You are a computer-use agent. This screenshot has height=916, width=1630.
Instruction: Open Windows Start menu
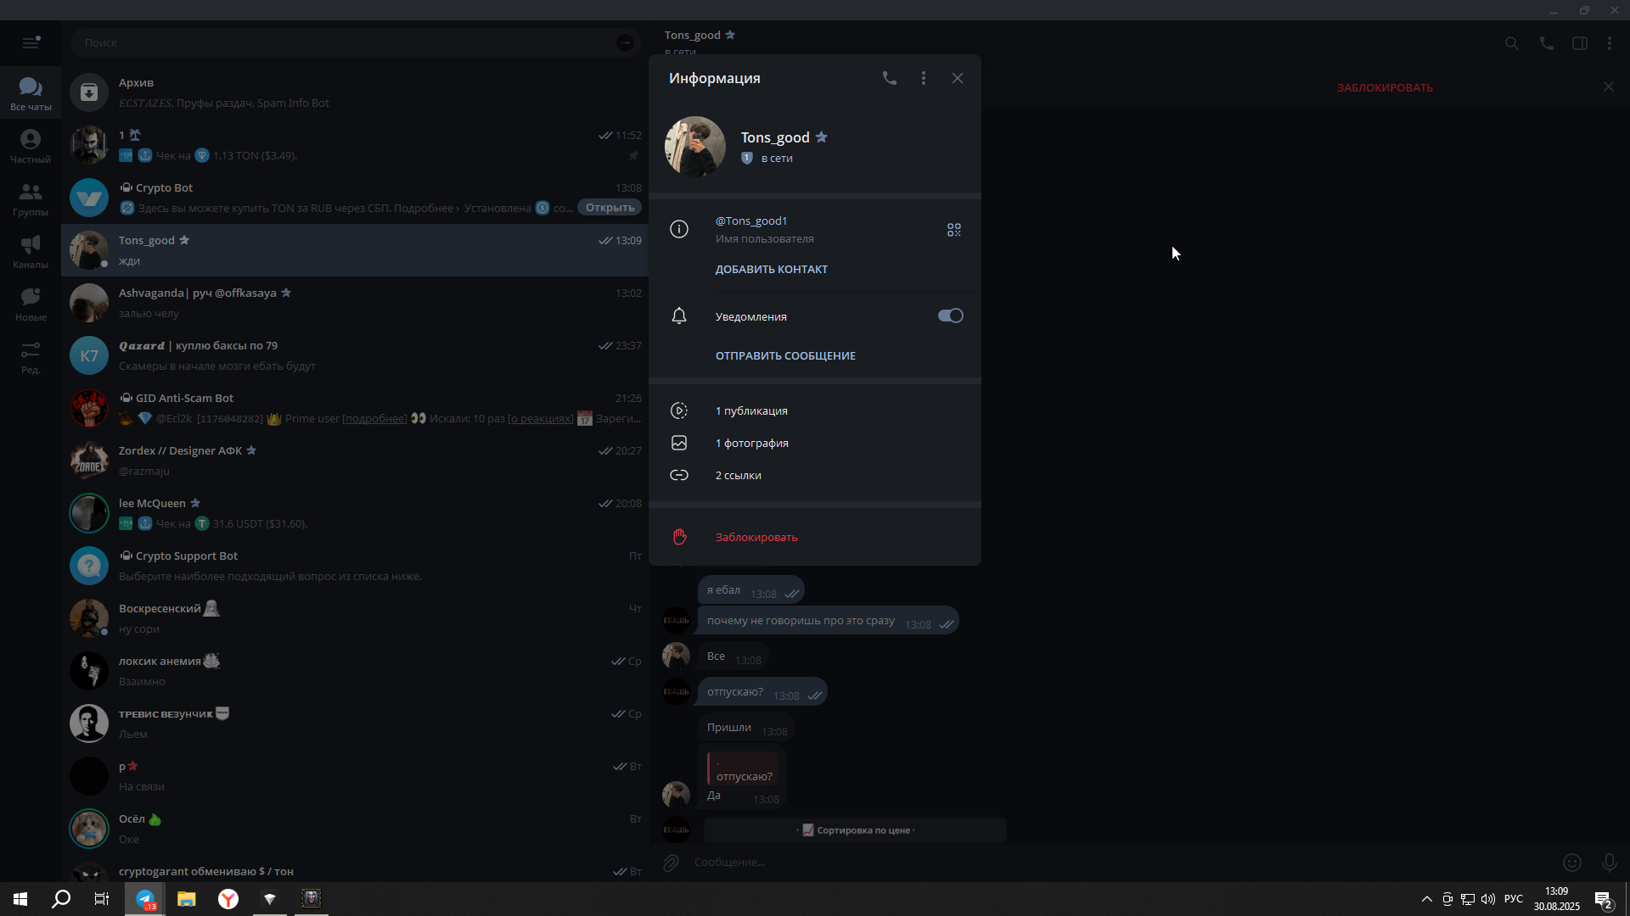(20, 899)
